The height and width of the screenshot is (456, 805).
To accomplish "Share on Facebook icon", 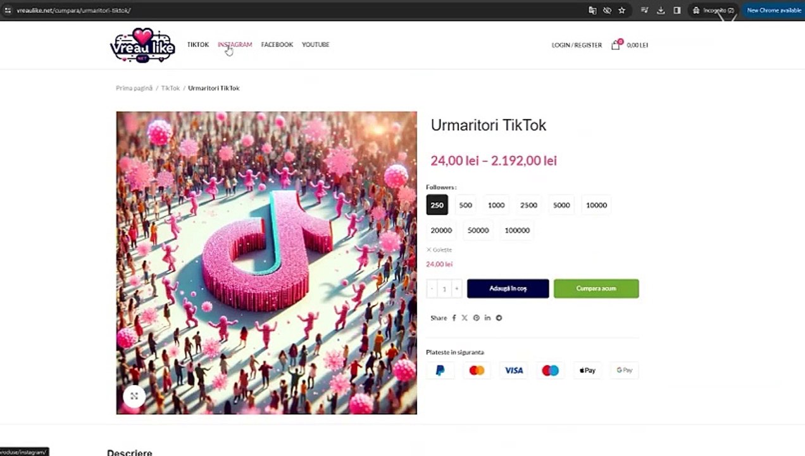I will (x=454, y=318).
